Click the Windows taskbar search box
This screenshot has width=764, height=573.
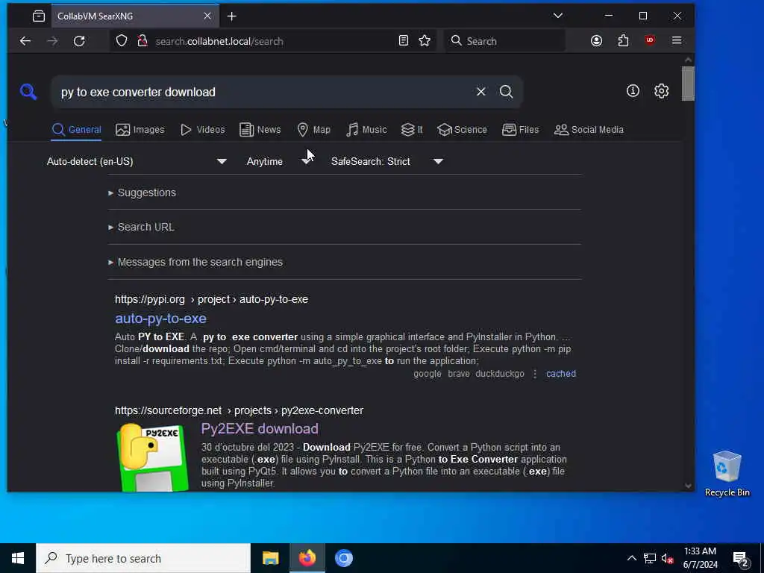[143, 558]
